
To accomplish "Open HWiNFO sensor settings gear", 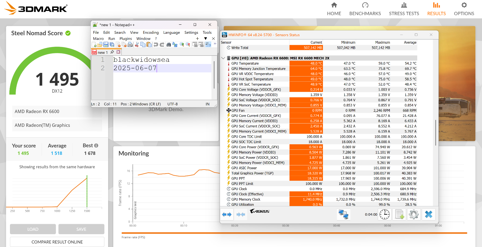I will [x=414, y=214].
